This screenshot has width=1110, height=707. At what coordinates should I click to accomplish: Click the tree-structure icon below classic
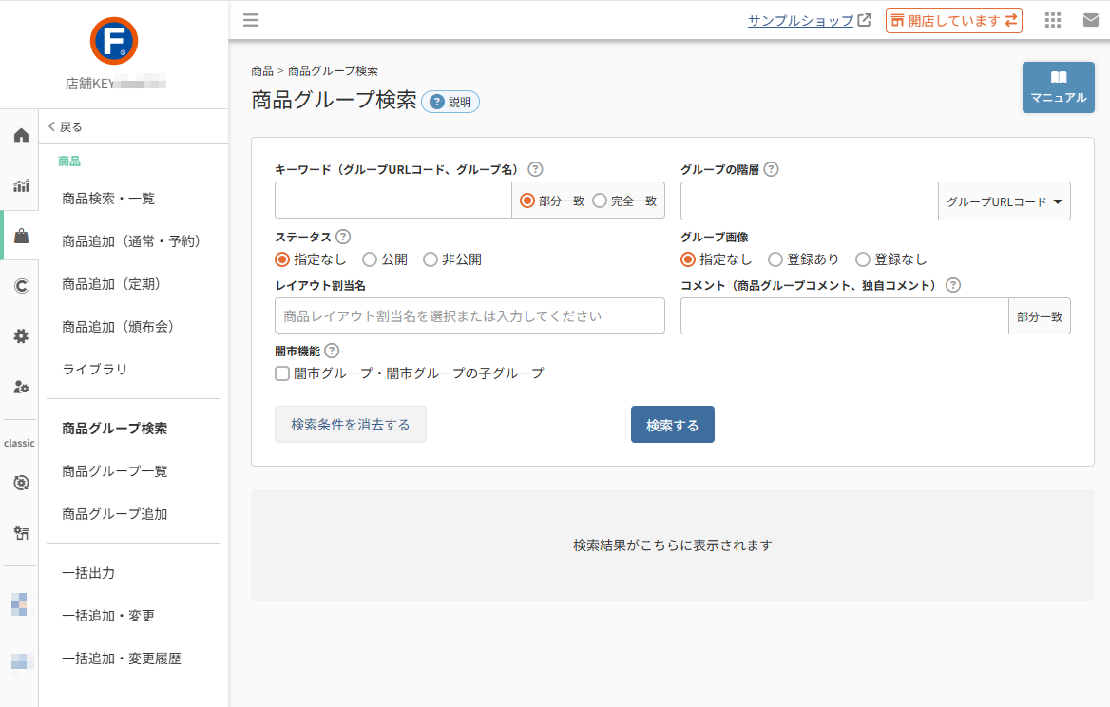click(x=21, y=533)
